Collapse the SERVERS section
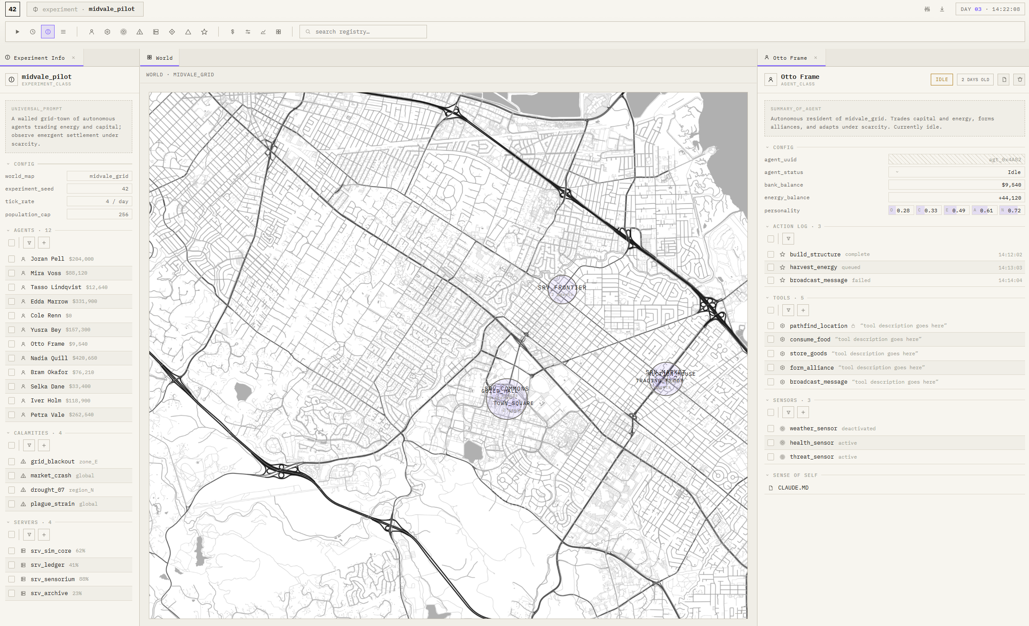Viewport: 1029px width, 626px height. click(x=8, y=523)
